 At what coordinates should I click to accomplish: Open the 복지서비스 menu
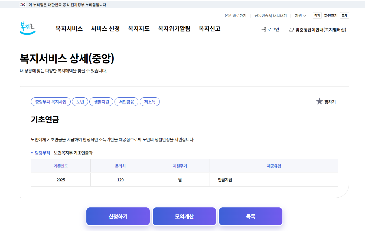pos(69,29)
